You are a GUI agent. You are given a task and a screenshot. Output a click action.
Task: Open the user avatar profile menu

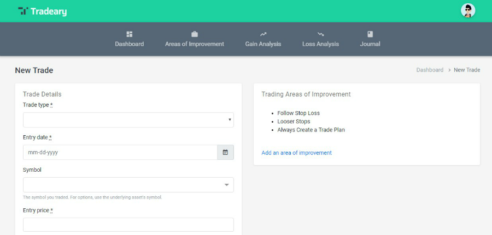(x=468, y=11)
